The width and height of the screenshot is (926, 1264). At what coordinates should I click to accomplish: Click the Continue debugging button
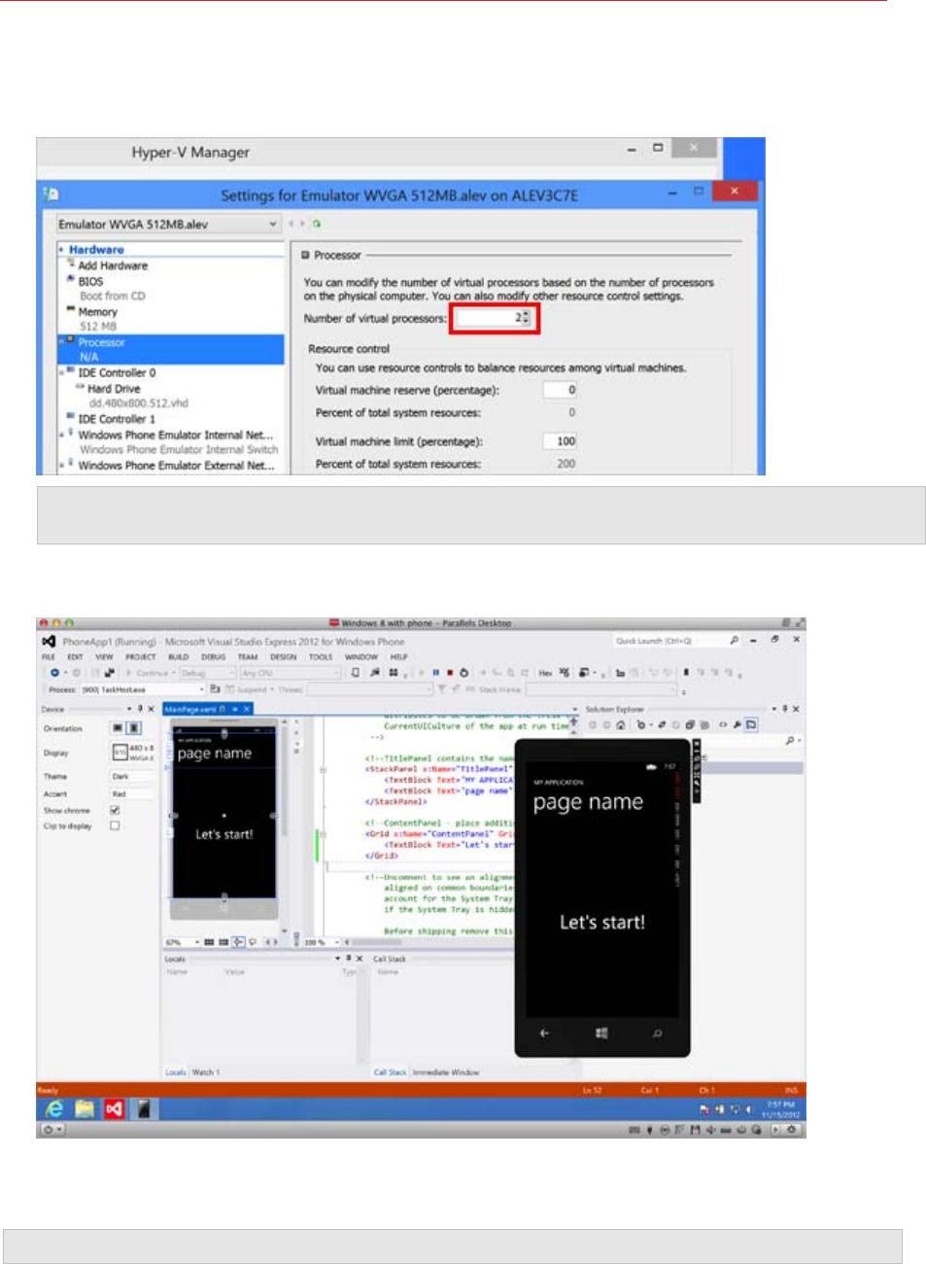(147, 673)
